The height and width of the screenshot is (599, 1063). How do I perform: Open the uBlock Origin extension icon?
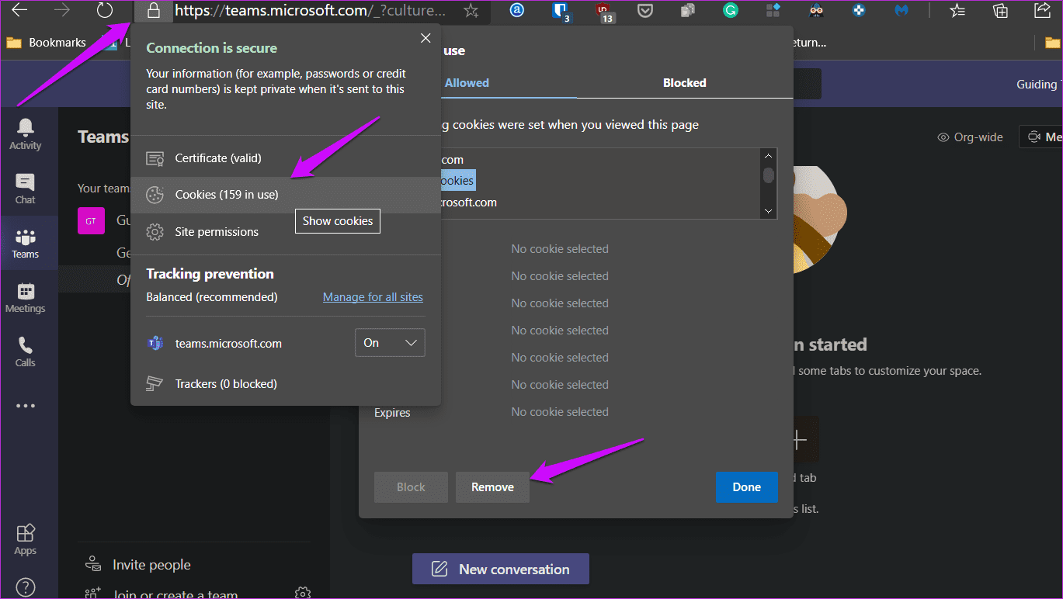pos(604,12)
